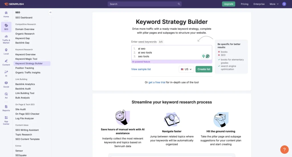Open Backlink Gap in sidebar

(22, 43)
